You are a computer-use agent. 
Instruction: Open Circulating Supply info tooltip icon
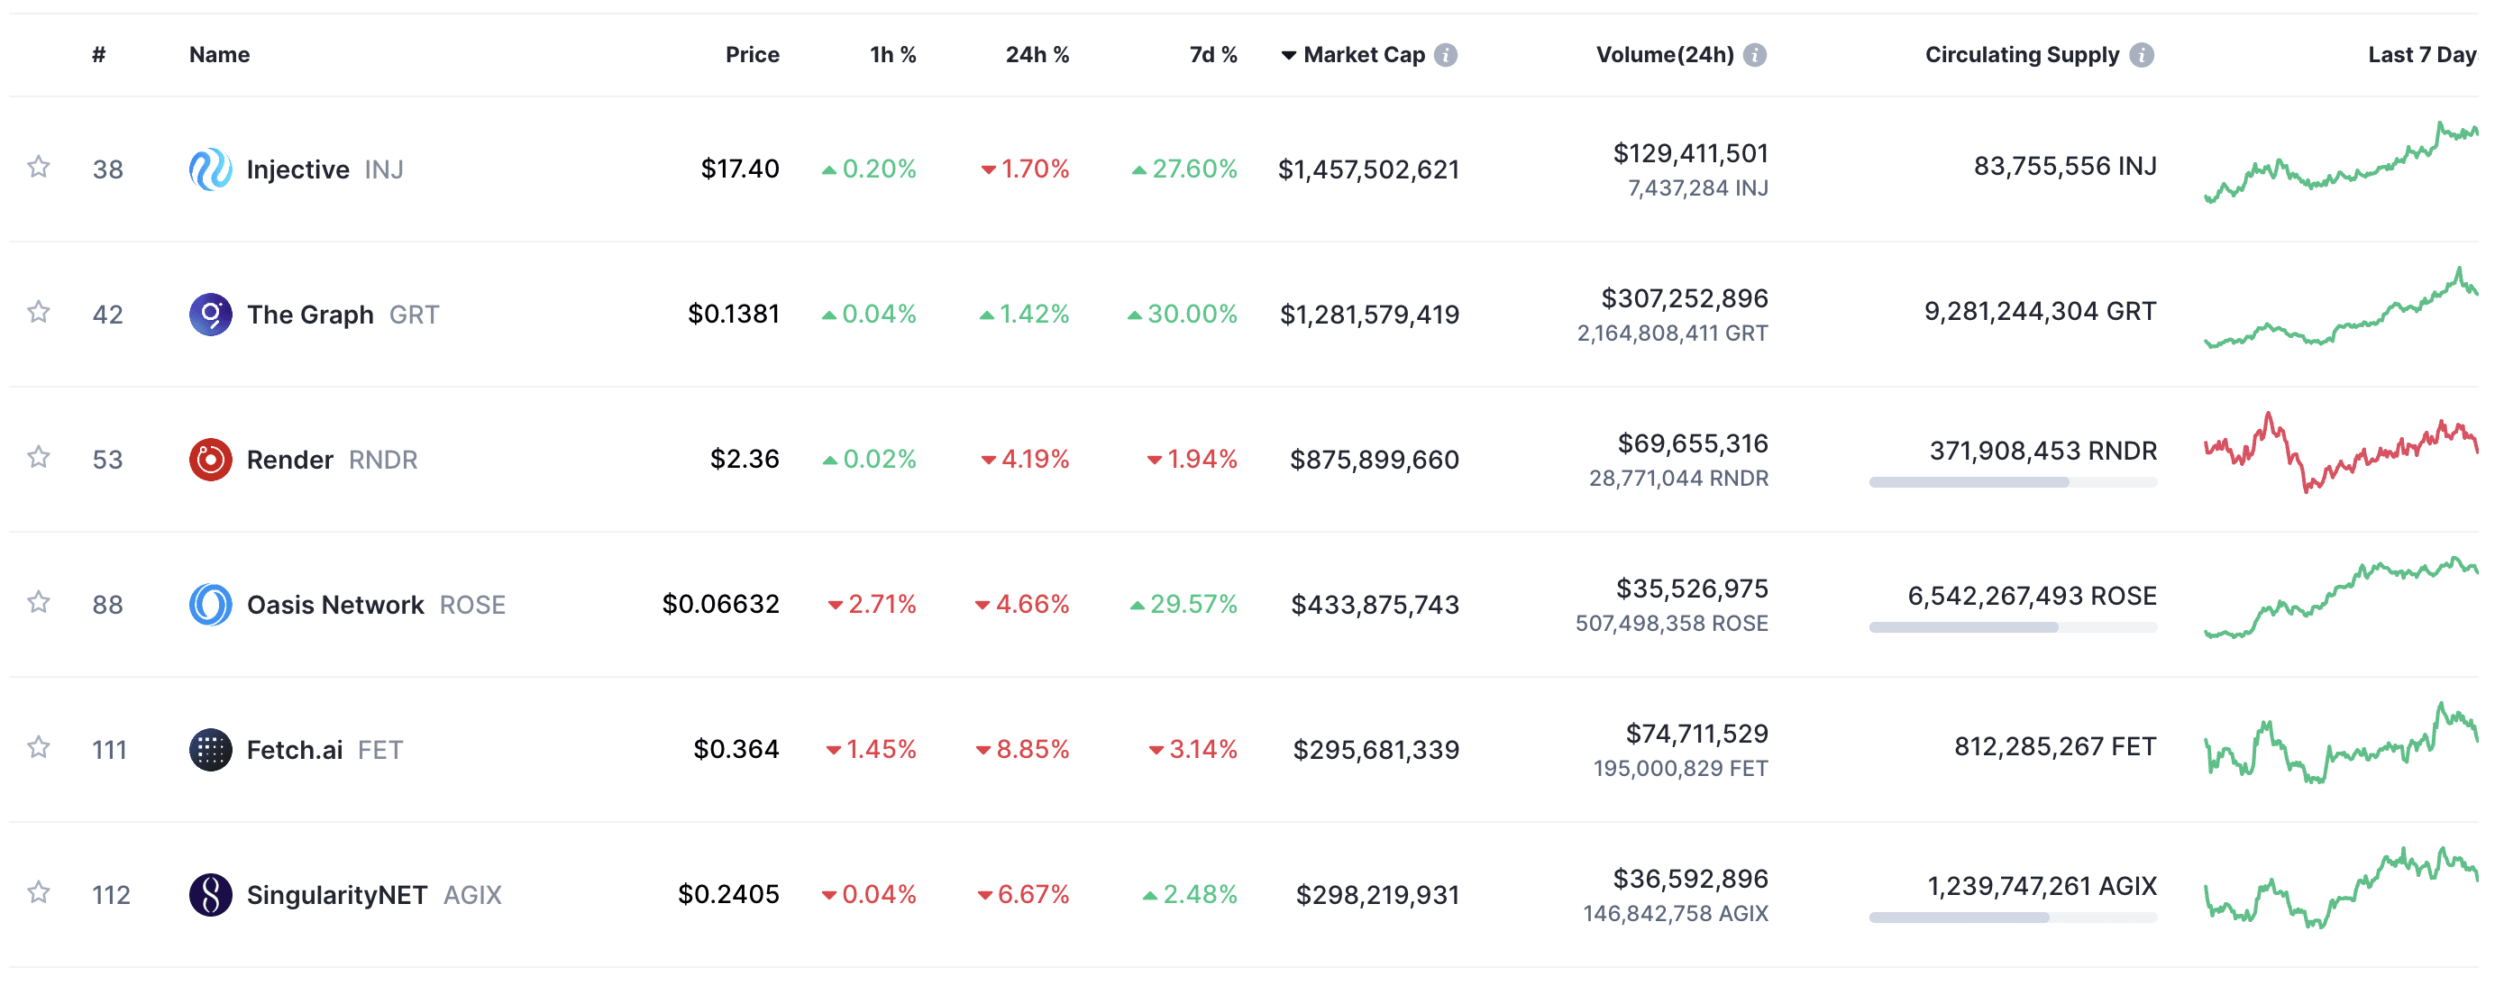coord(2142,54)
